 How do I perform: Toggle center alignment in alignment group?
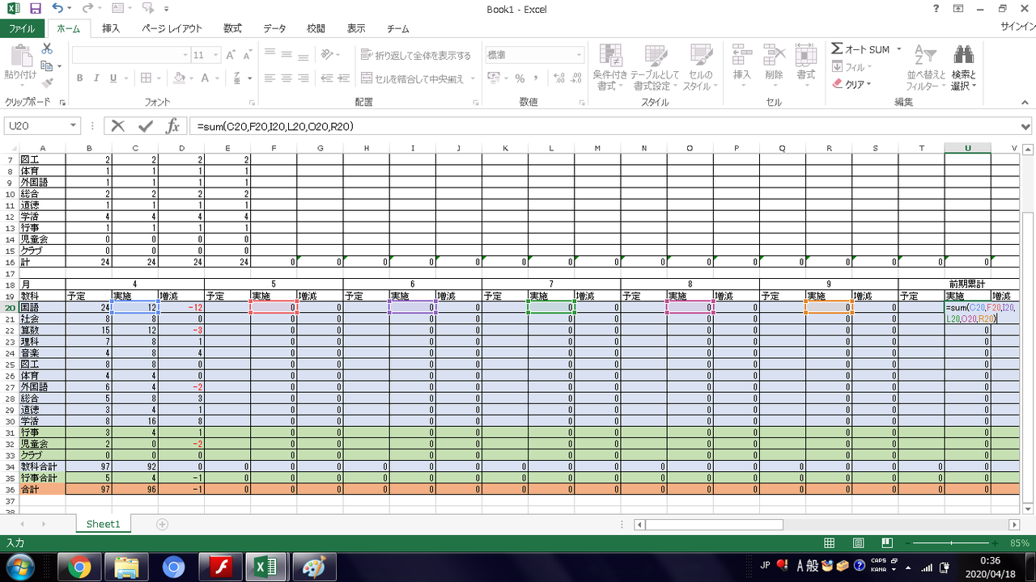pyautogui.click(x=287, y=78)
